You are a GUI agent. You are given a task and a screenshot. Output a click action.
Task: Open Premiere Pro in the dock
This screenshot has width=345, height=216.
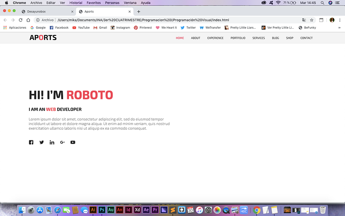coord(155,210)
